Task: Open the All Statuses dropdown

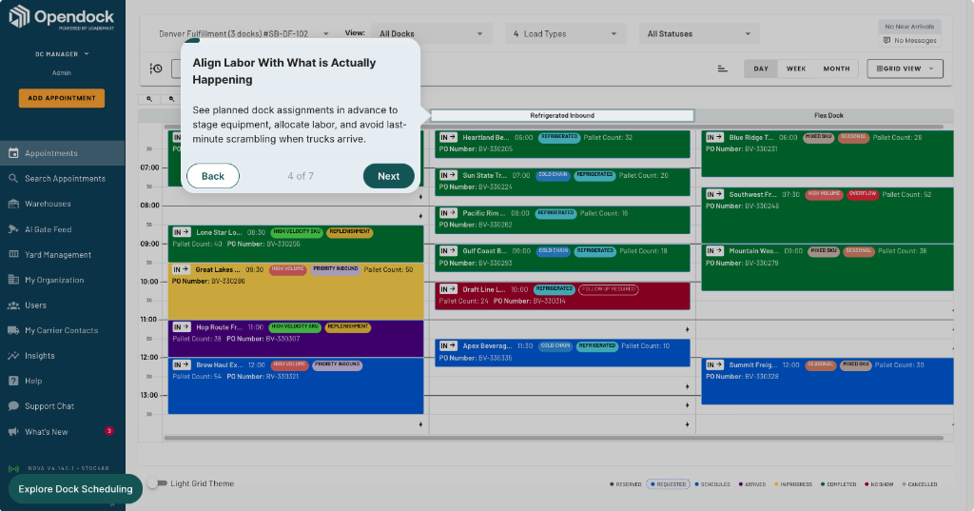Action: [699, 33]
